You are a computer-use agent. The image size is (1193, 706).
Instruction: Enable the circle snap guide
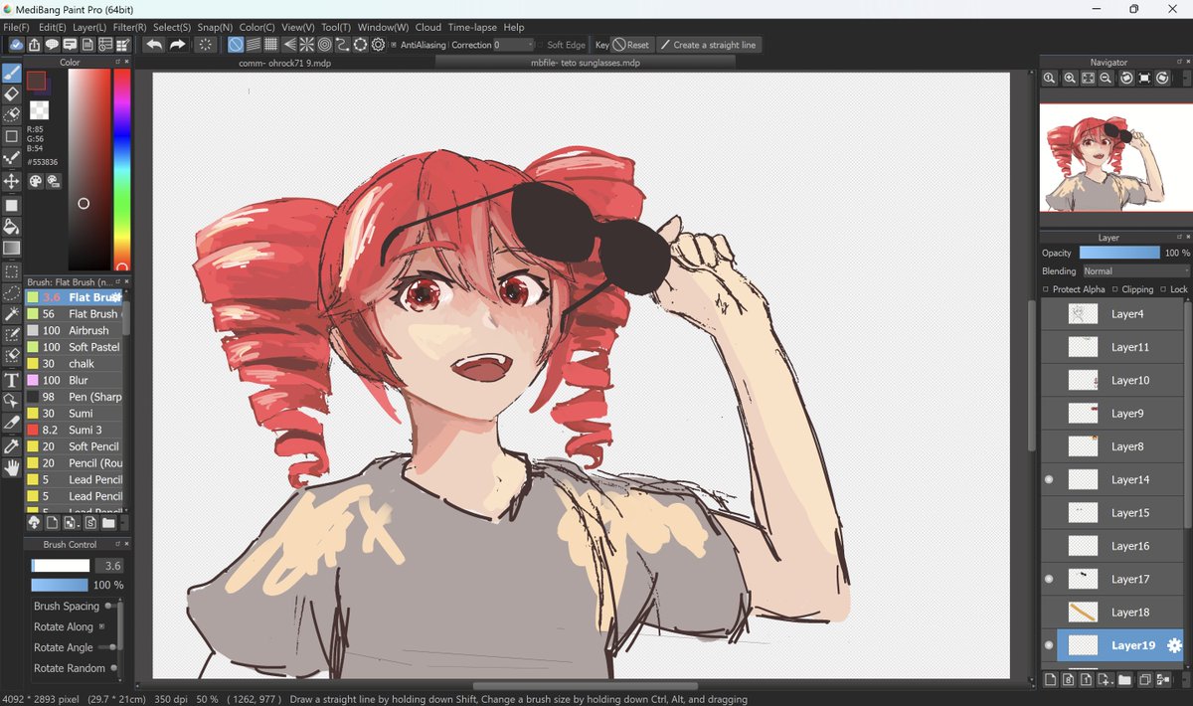point(324,45)
